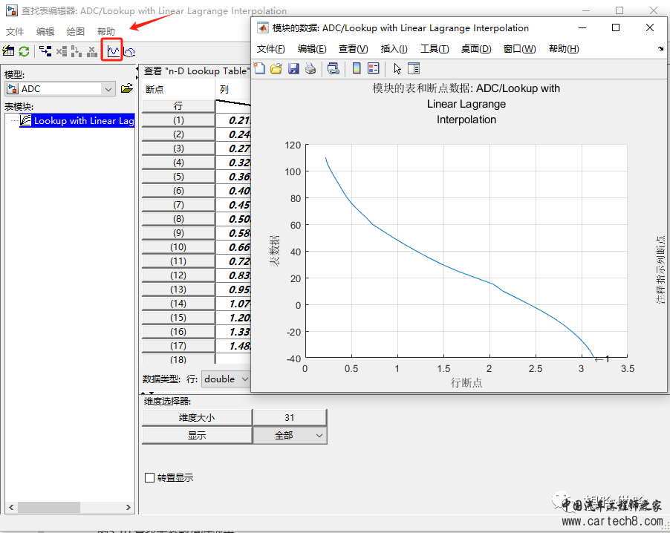The height and width of the screenshot is (533, 670).
Task: Click the 维度大小 button
Action: coord(197,417)
